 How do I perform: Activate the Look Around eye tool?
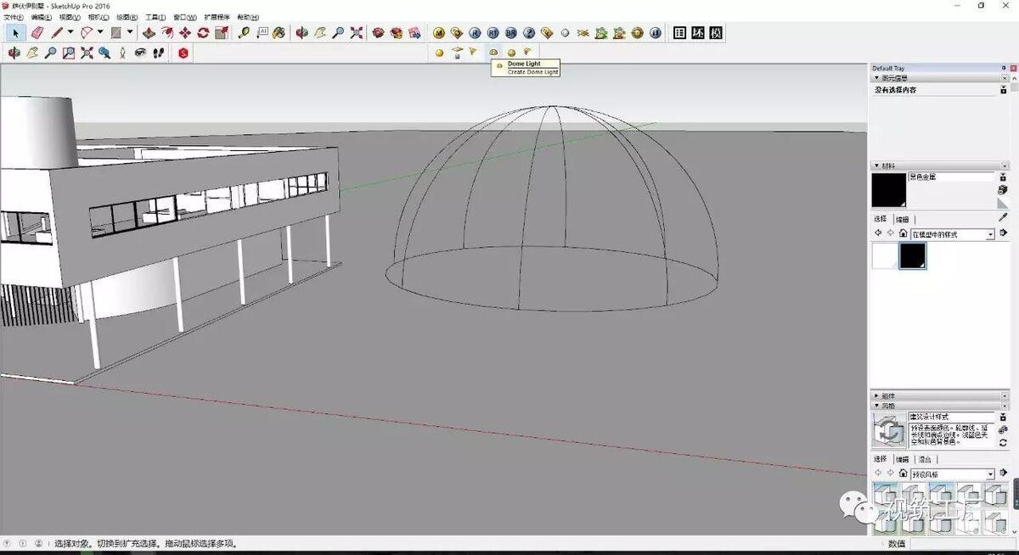click(x=140, y=53)
